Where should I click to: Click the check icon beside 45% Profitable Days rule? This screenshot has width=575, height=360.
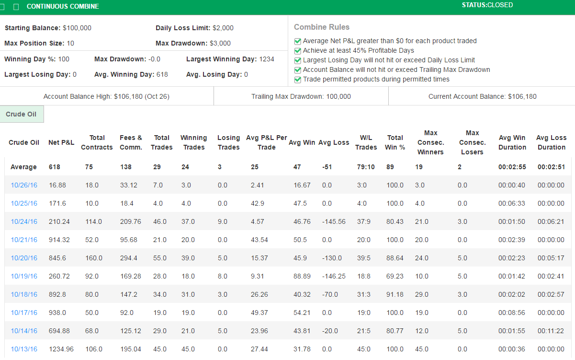point(297,51)
